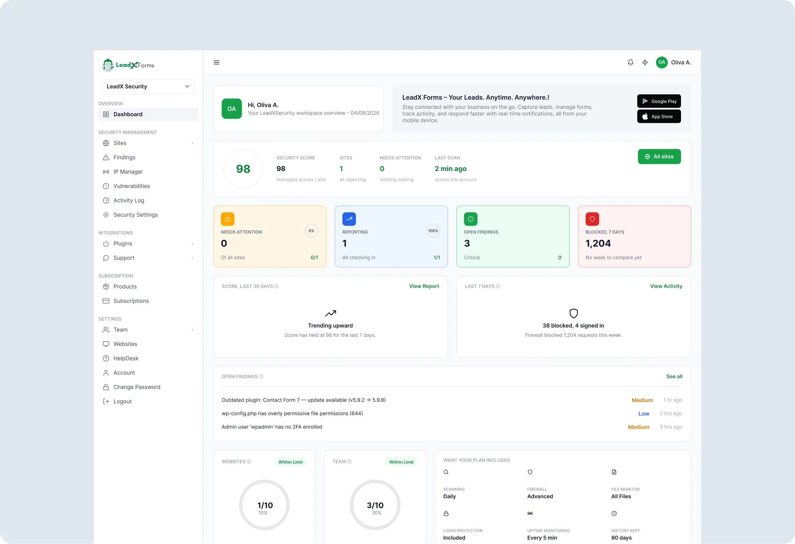Open IP Manager in sidebar
The width and height of the screenshot is (795, 544).
click(148, 172)
